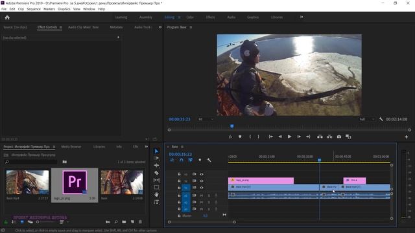Viewport: 415px width, 233px height.
Task: Click New Item button in Project panel
Action: 132,222
